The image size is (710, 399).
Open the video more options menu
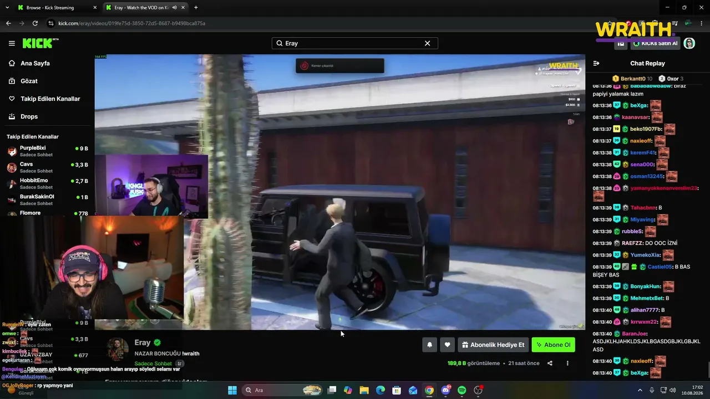[567, 364]
